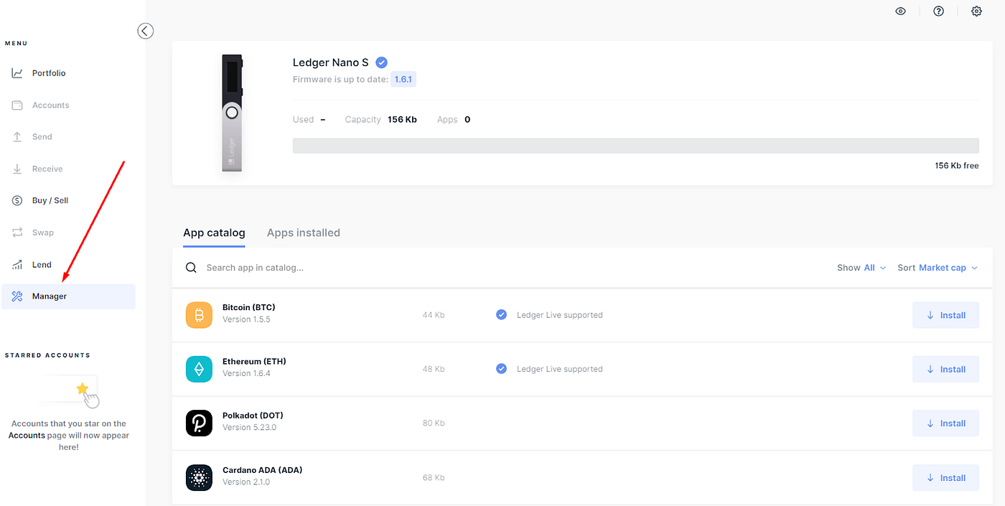The width and height of the screenshot is (1005, 506).
Task: Click the Polkadot Version 5.23.0 text
Action: pyautogui.click(x=249, y=427)
